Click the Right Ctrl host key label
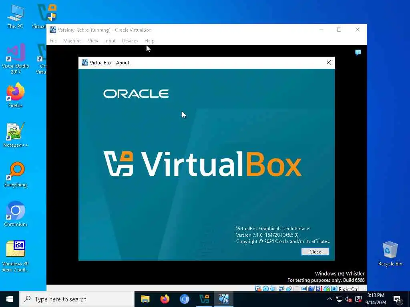410x307 pixels. (x=349, y=289)
